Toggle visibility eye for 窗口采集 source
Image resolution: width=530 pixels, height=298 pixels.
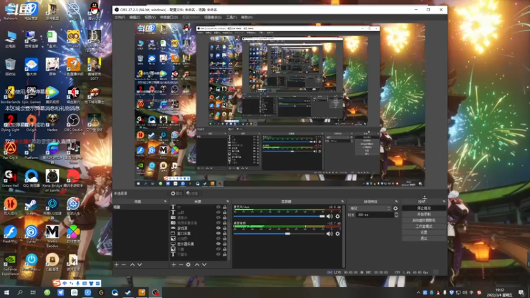click(218, 233)
